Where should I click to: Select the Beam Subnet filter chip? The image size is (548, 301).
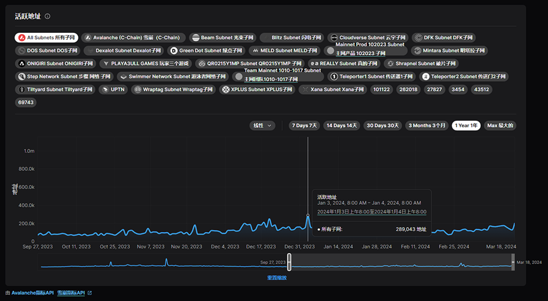(222, 38)
